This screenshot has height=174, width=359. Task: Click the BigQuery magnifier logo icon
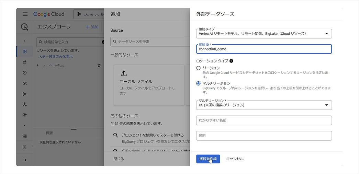coord(25,27)
